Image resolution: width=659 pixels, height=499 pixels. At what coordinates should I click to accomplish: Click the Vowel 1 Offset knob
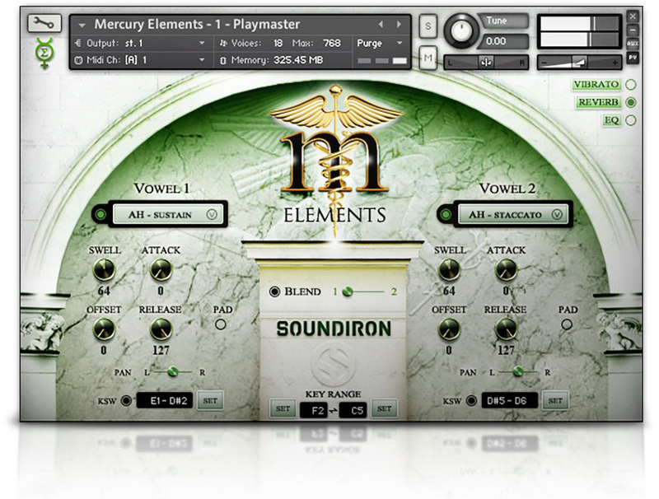104,329
